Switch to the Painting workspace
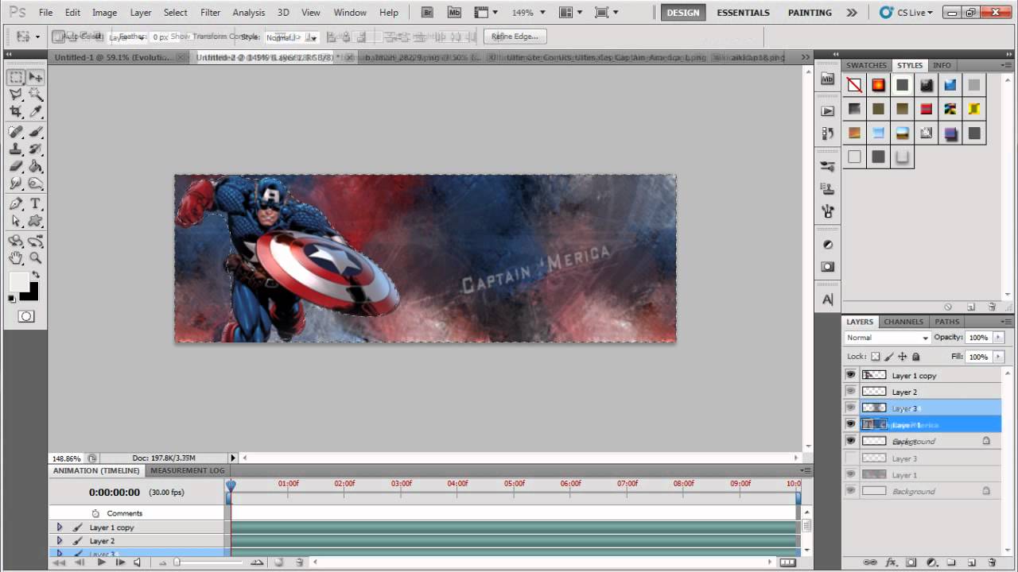 (810, 13)
